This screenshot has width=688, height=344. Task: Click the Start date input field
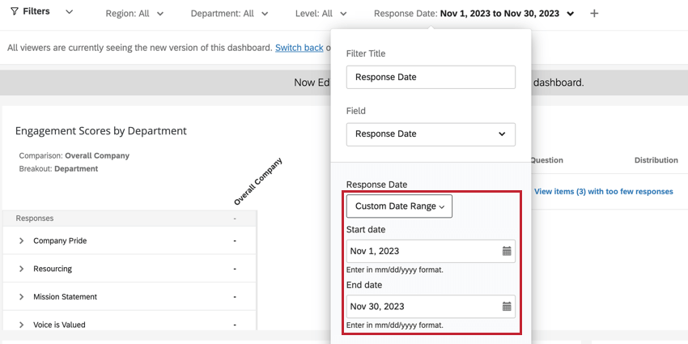(423, 251)
